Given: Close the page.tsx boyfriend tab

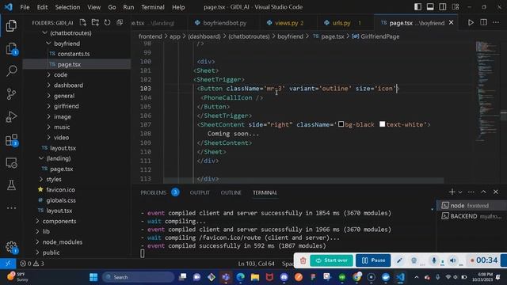Looking at the screenshot, I should click(x=451, y=23).
